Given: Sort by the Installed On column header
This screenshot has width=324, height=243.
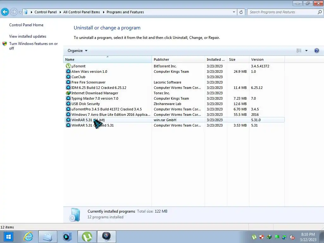Looking at the screenshot, I should (216, 59).
